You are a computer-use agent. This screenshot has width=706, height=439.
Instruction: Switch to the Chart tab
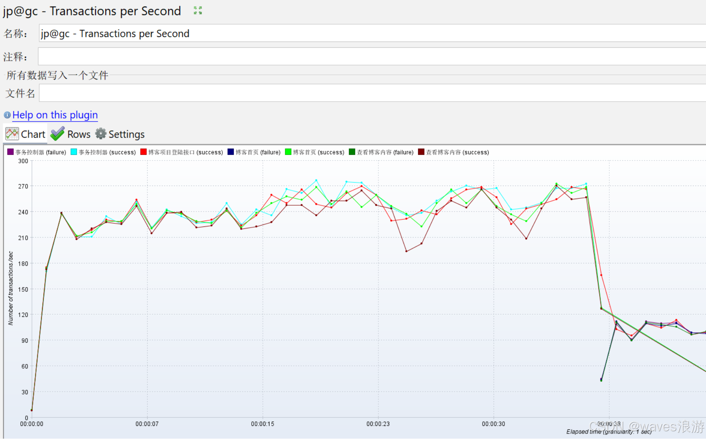(x=25, y=134)
